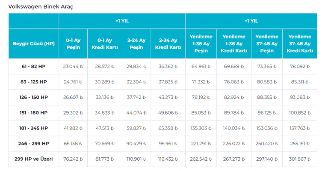
Task: Select the 32.136 ₺ price cell
Action: tap(105, 97)
